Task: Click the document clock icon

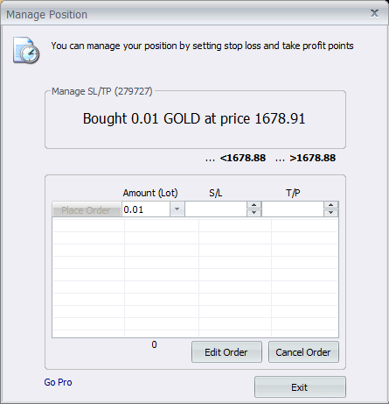Action: 26,50
